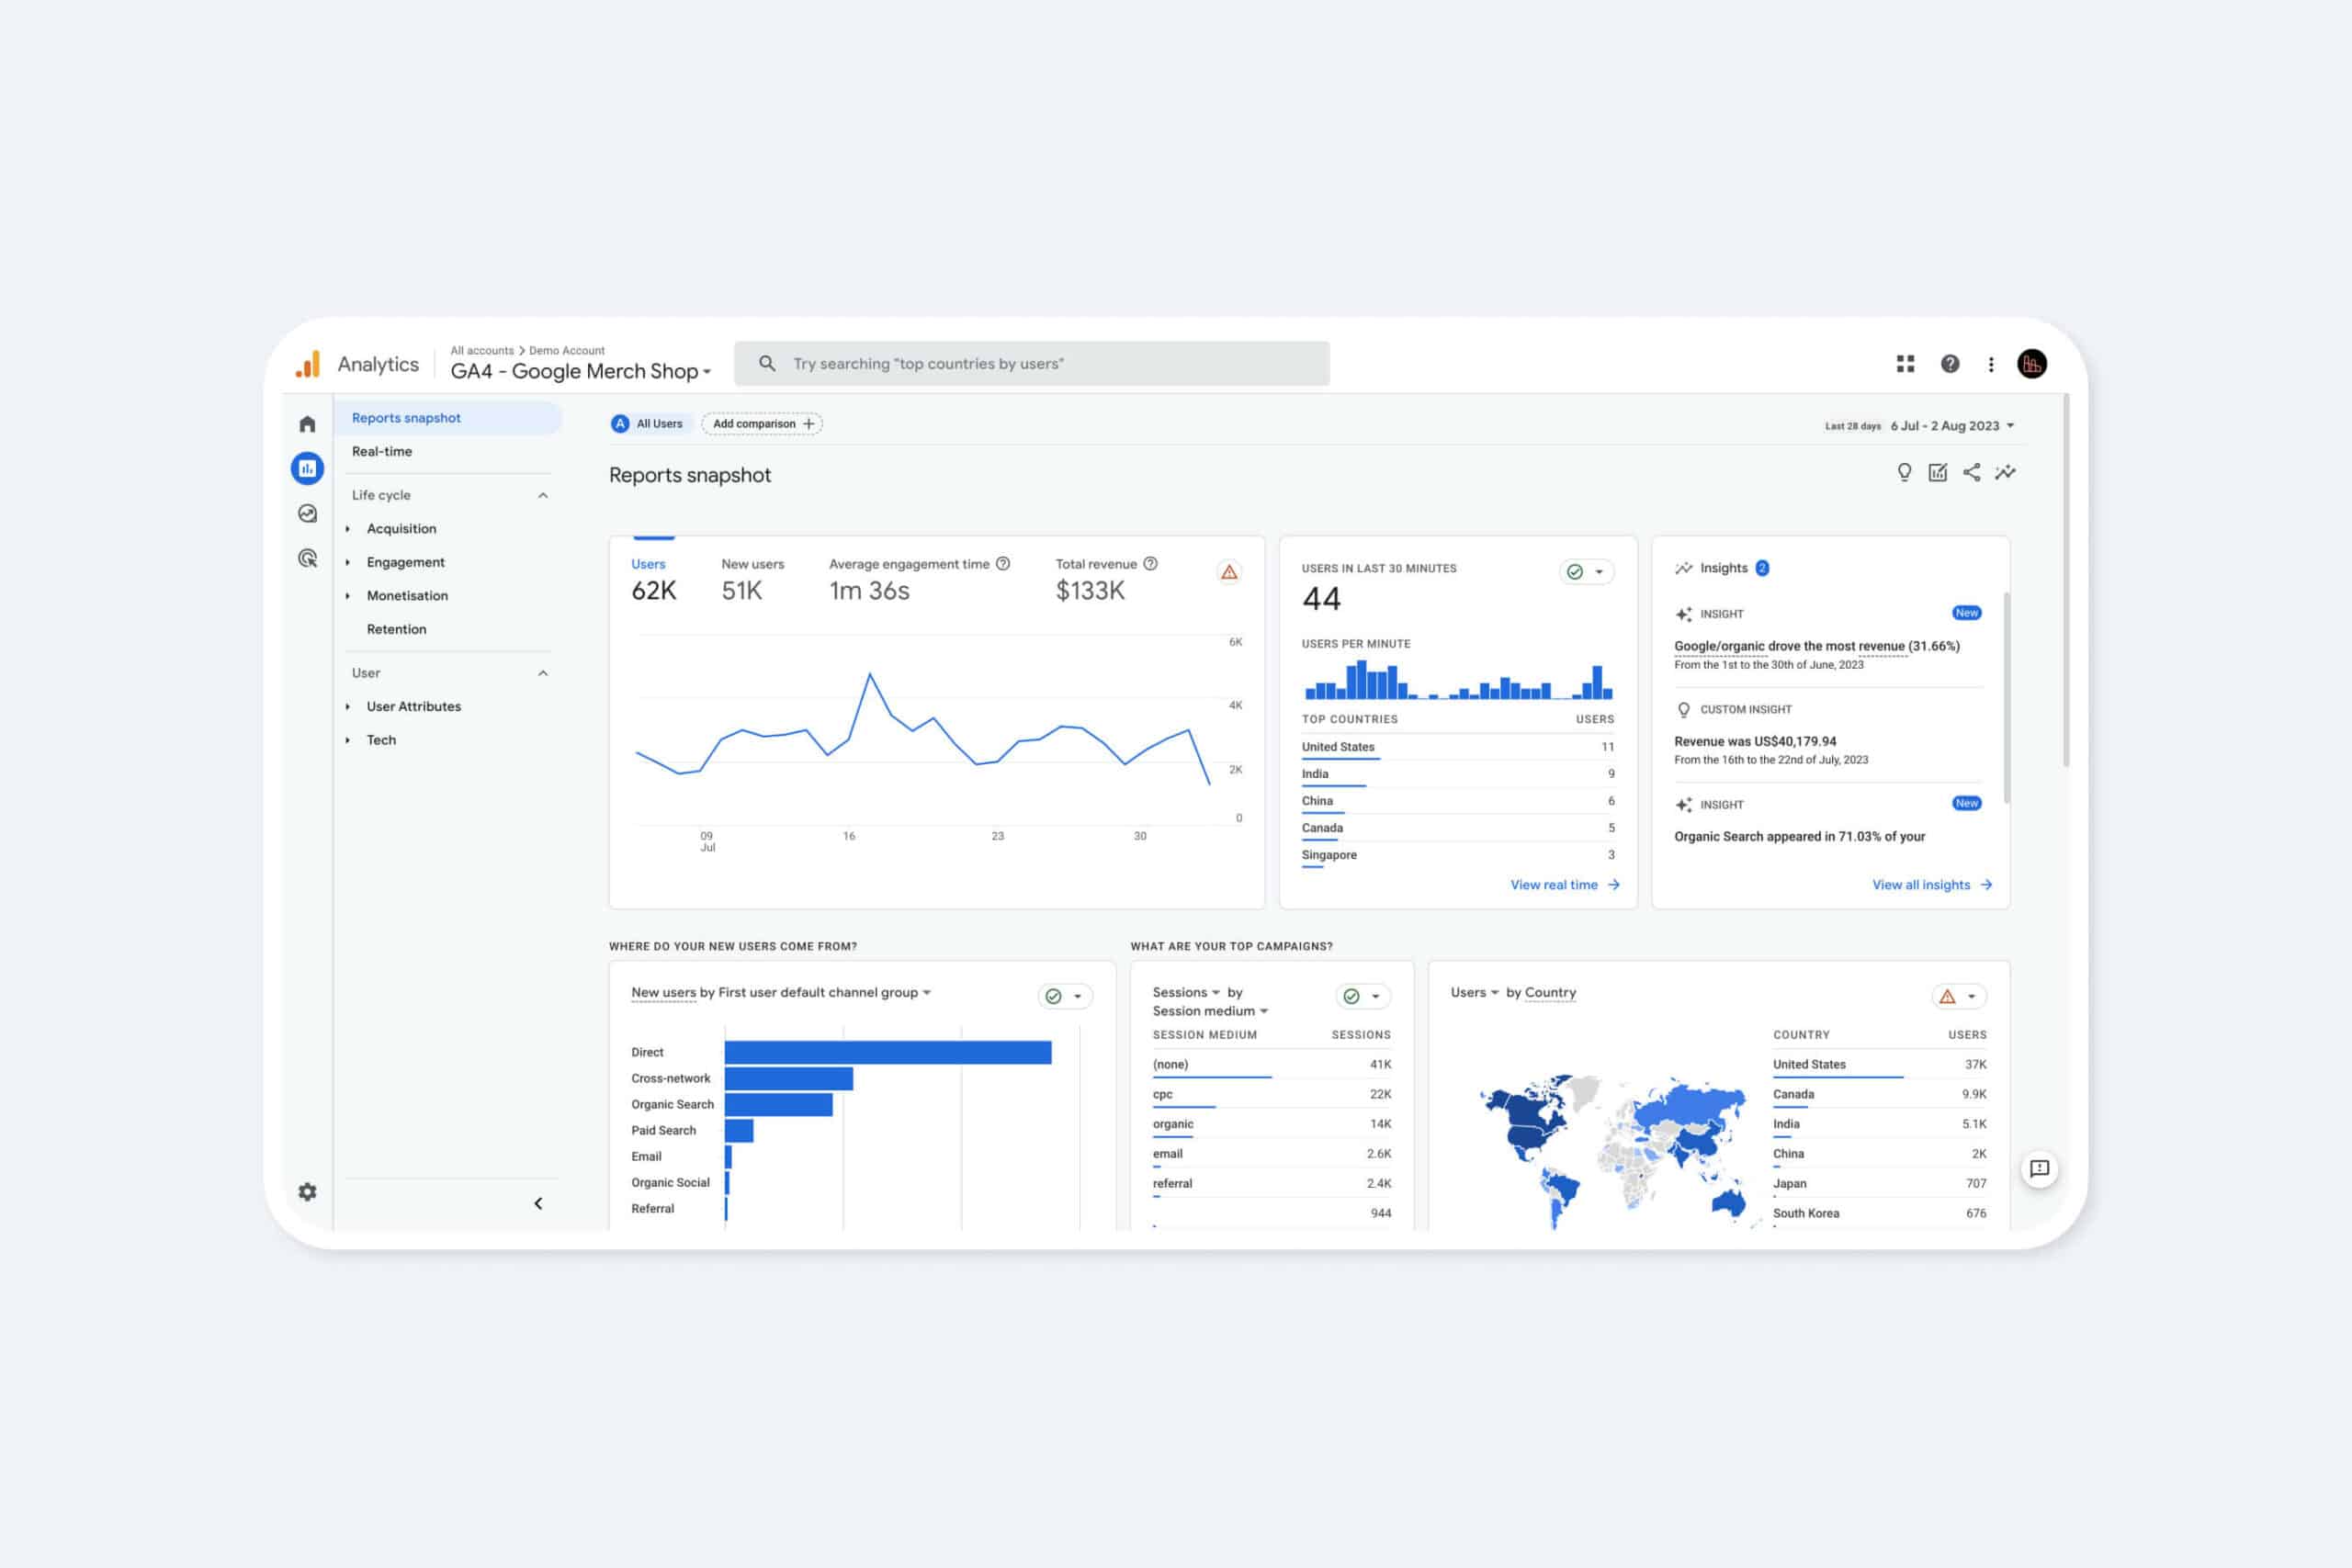Open the Home page from the left rail
Screen dimensions: 2352x1568
(307, 424)
